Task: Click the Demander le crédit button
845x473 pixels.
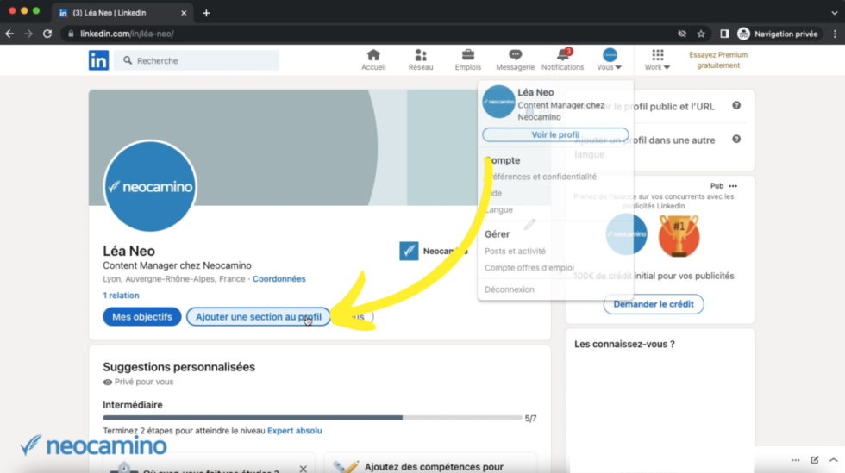Action: [654, 304]
